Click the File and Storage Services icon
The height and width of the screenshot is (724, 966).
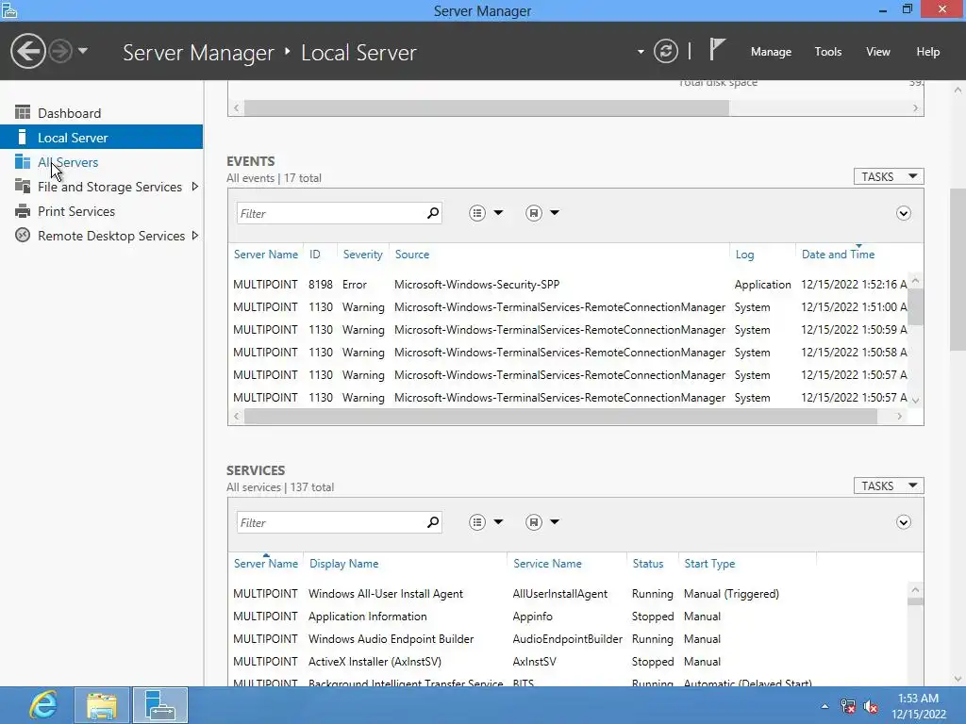click(23, 186)
